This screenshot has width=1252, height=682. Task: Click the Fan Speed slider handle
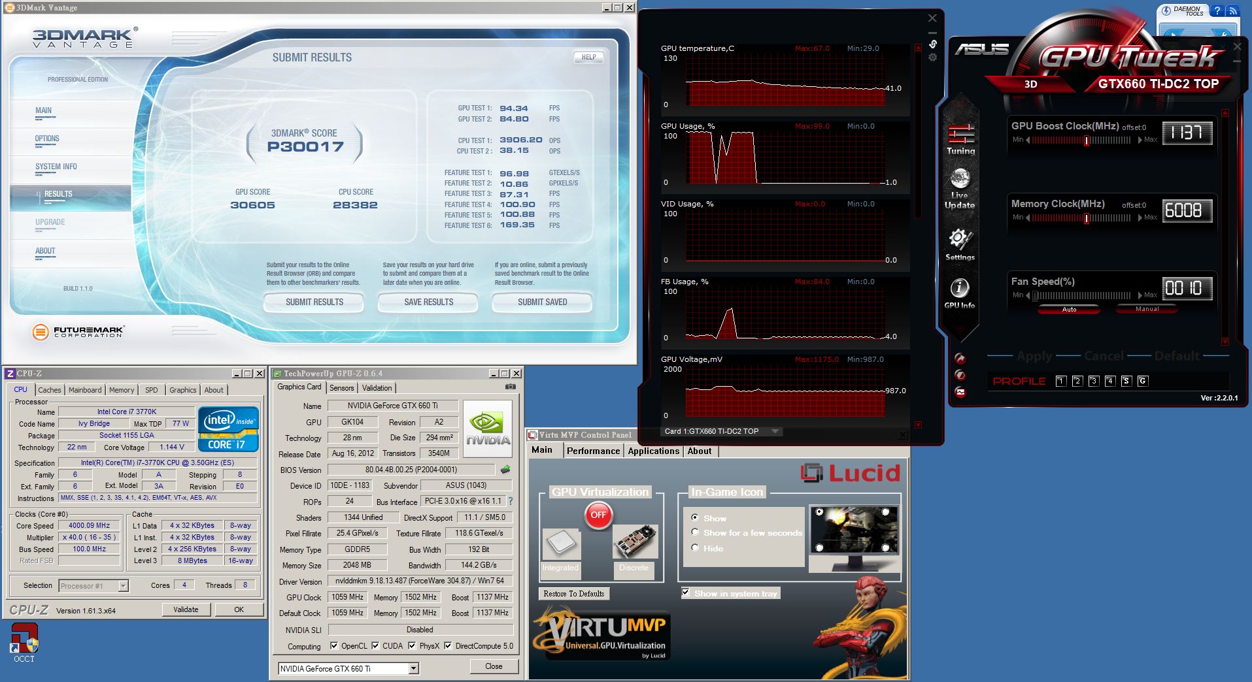click(x=1036, y=295)
